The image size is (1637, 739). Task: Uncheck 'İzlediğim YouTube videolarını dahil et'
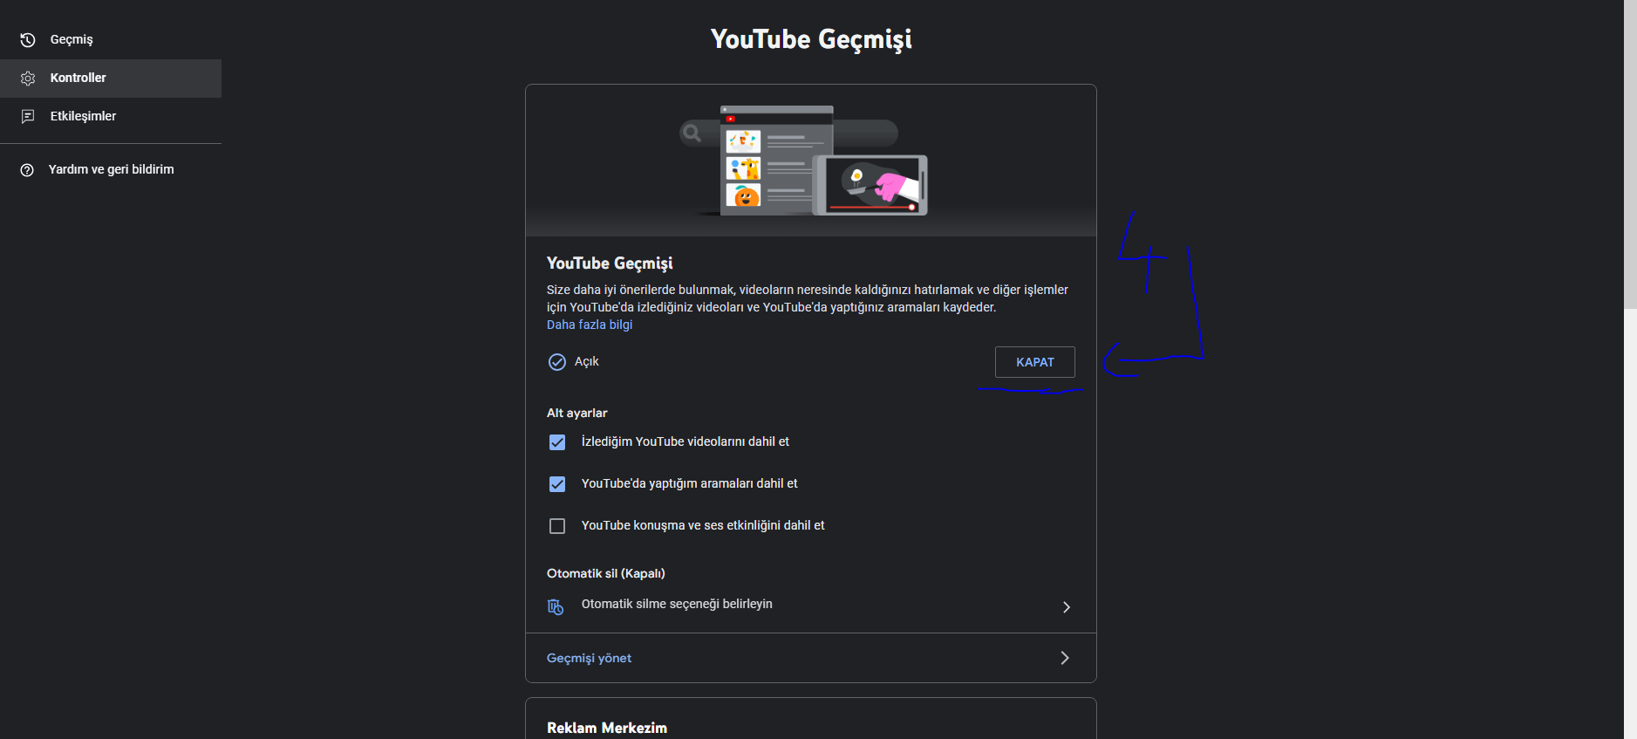[557, 442]
